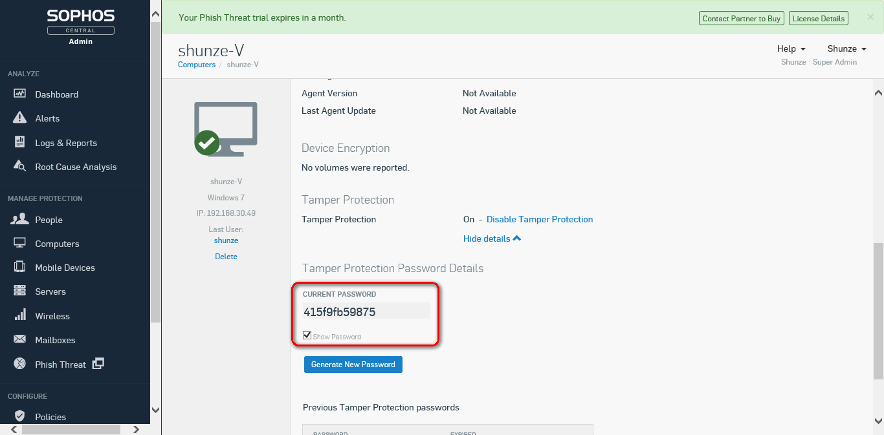Image resolution: width=884 pixels, height=435 pixels.
Task: Navigate to Mobile Devices
Action: [x=65, y=268]
